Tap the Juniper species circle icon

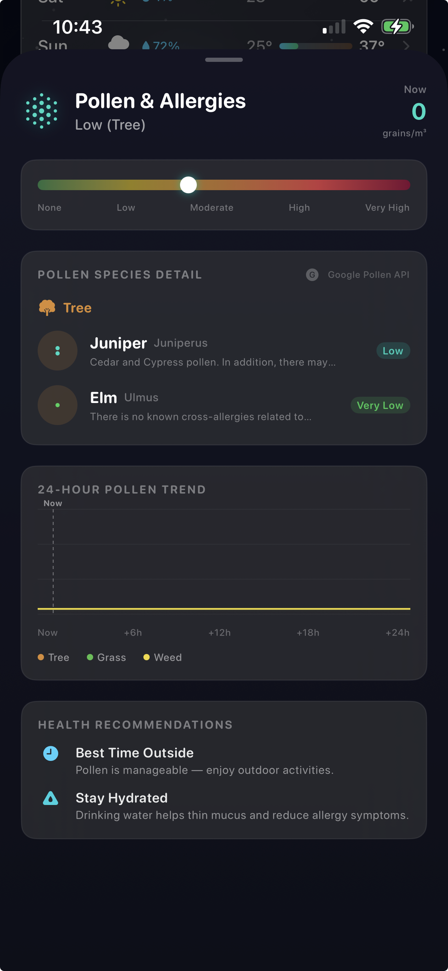click(x=58, y=351)
